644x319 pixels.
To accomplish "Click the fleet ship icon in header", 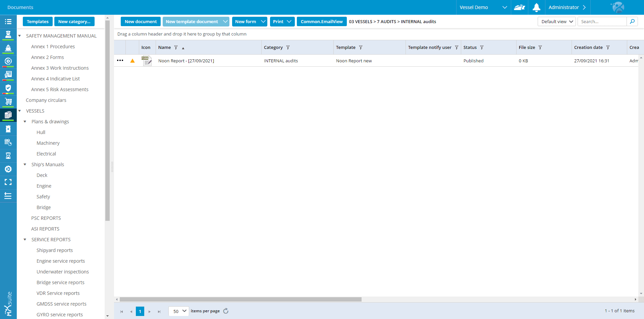I will tap(519, 7).
